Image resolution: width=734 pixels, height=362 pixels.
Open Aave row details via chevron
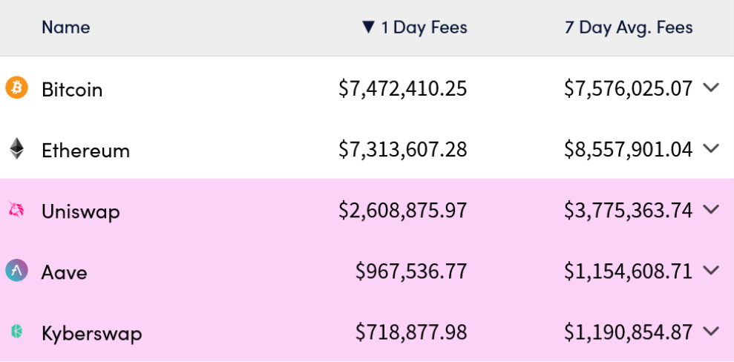point(711,270)
